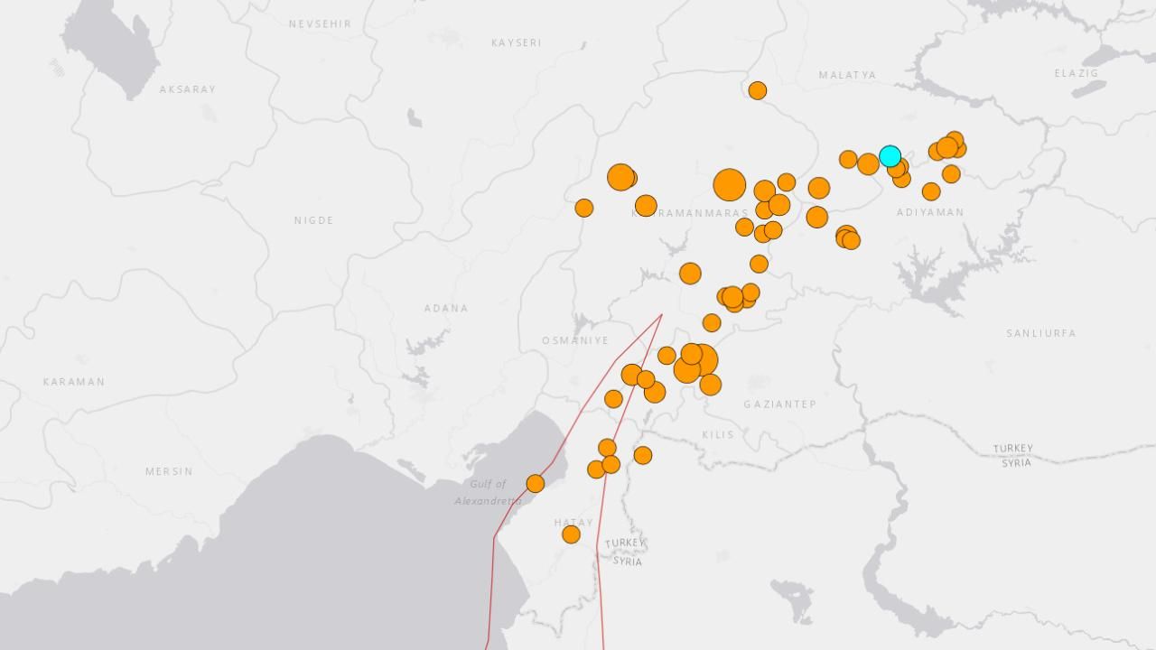This screenshot has height=650, width=1156.
Task: Click the ADANA province label
Action: (446, 309)
